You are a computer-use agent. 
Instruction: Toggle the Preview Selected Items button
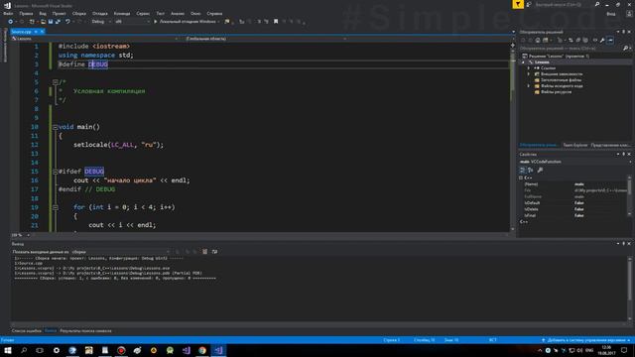pos(610,40)
